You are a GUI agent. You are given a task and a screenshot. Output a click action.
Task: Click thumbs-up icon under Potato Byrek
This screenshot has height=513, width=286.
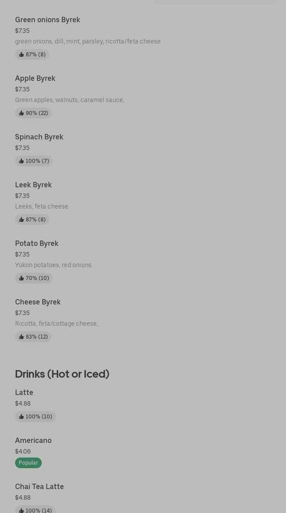pyautogui.click(x=21, y=278)
